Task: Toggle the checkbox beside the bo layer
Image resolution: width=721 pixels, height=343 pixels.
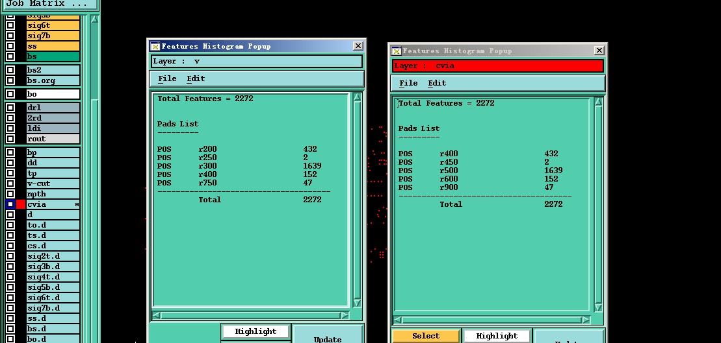Action: tap(10, 94)
